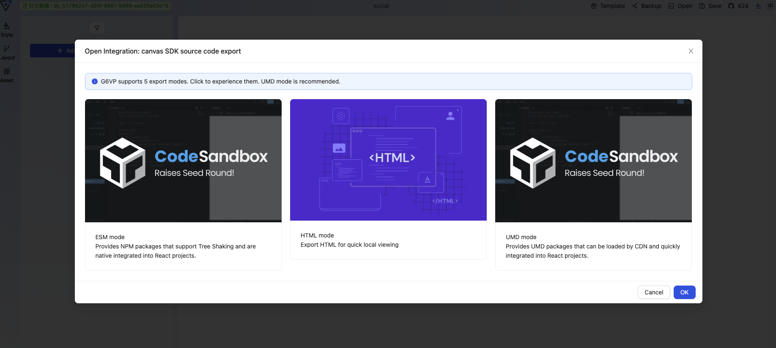776x348 pixels.
Task: Click the Save disk icon
Action: pos(702,6)
